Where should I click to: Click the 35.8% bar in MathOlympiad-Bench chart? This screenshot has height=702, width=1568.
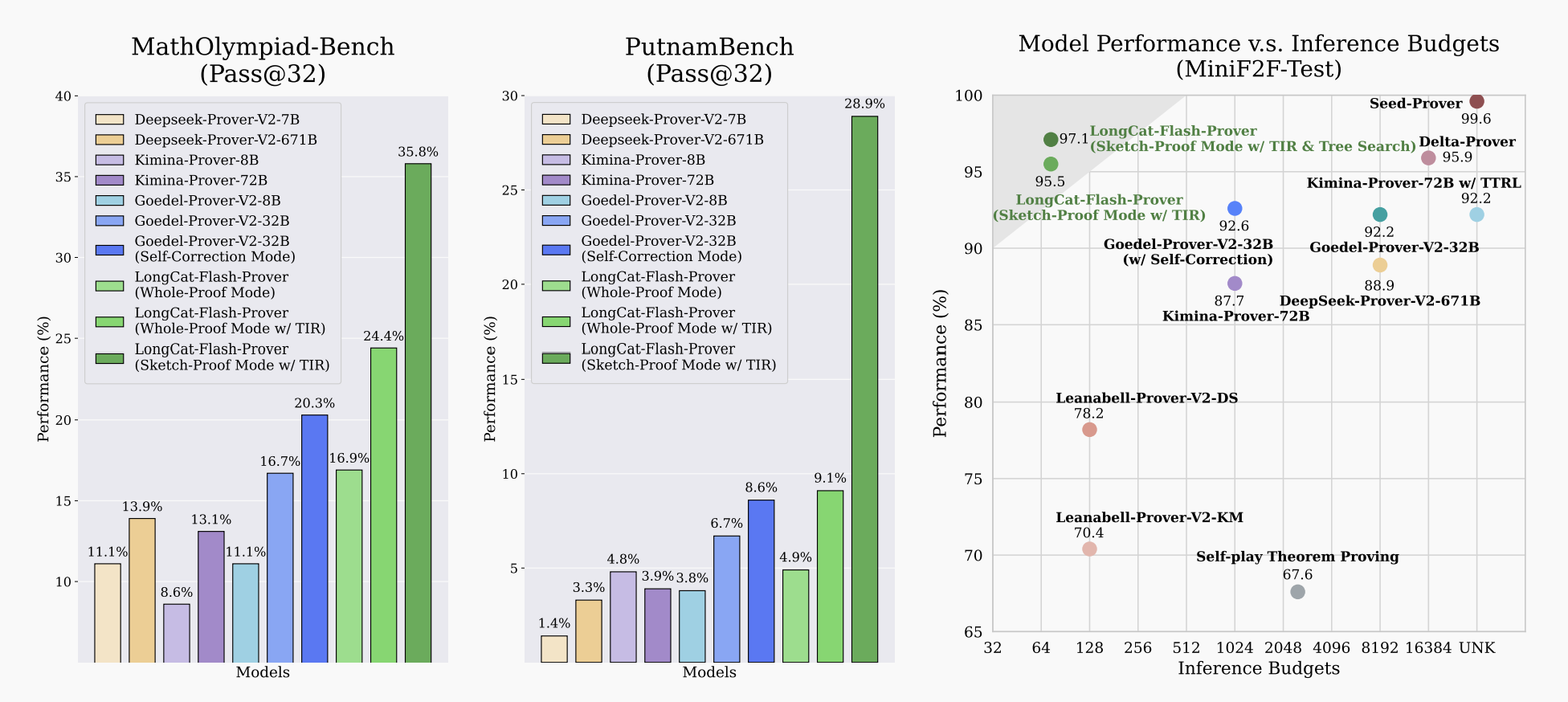(x=418, y=413)
